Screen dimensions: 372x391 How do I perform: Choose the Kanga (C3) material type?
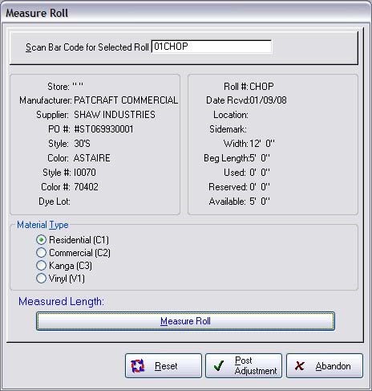coord(41,266)
